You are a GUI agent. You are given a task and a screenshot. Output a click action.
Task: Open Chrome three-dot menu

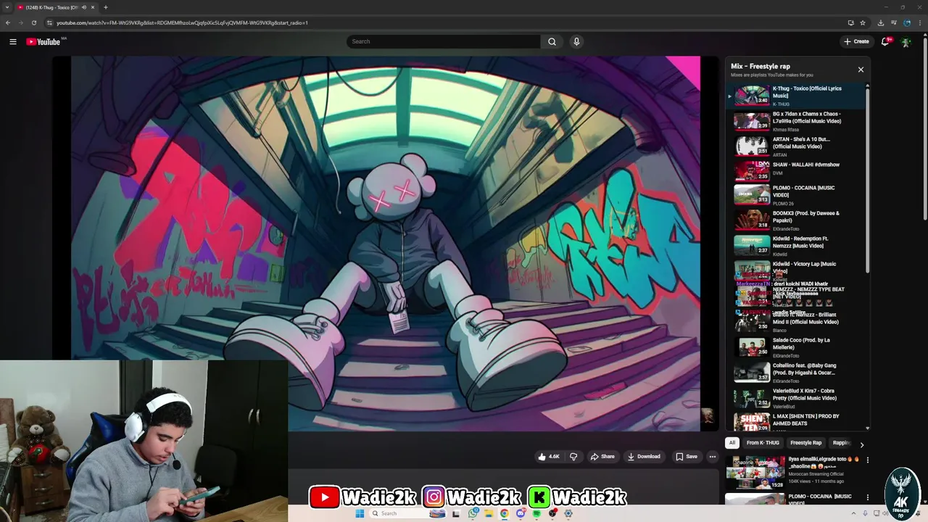(919, 22)
